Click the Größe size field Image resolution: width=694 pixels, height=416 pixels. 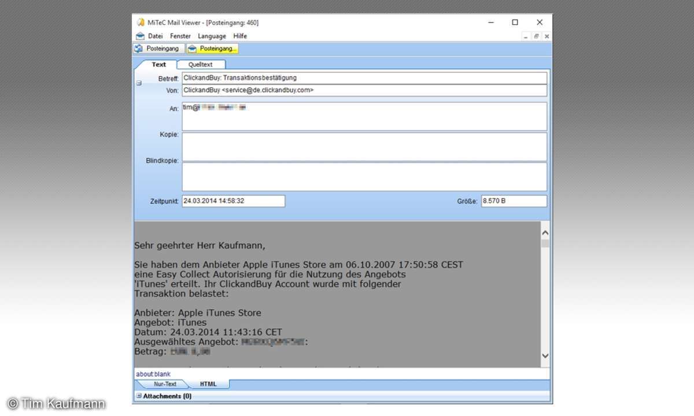click(514, 201)
